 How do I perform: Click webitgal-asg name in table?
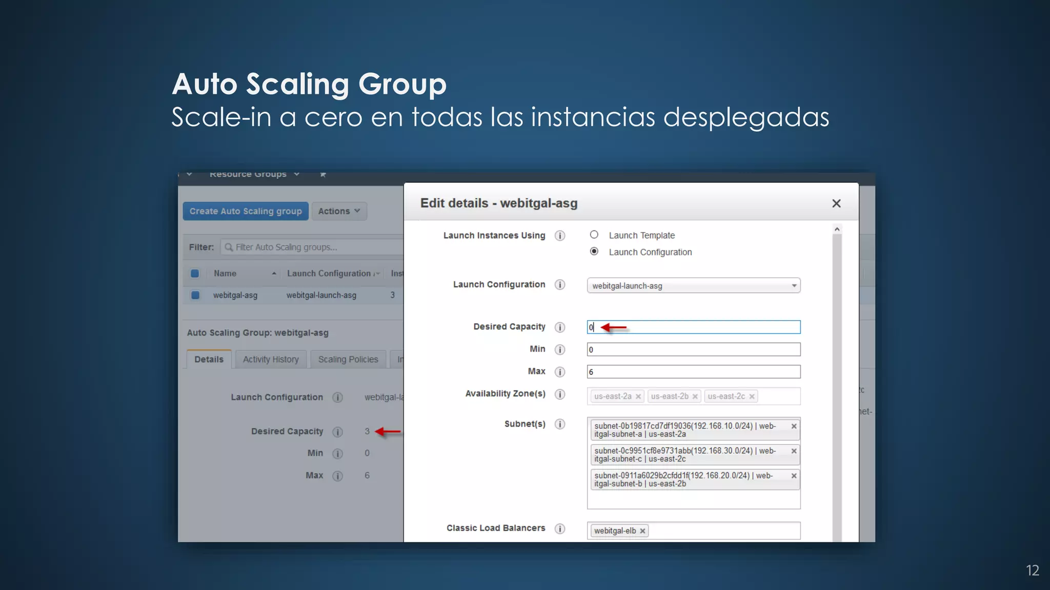[x=235, y=296]
